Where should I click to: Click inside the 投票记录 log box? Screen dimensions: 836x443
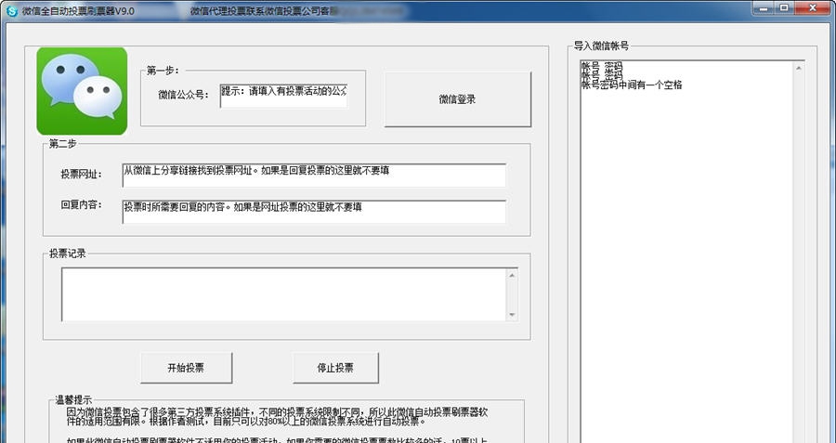[x=283, y=294]
